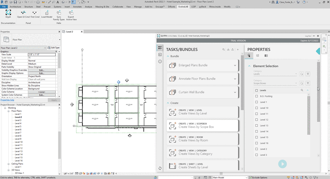330x179 pixels.
Task: Collapse the Create section
Action: [168, 103]
